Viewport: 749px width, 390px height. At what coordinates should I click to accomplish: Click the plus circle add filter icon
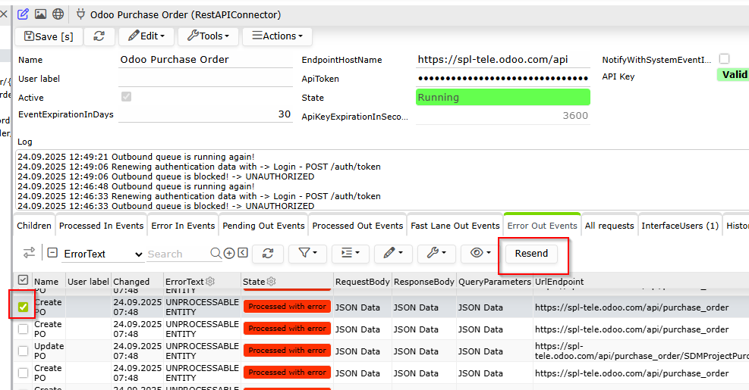pyautogui.click(x=229, y=253)
